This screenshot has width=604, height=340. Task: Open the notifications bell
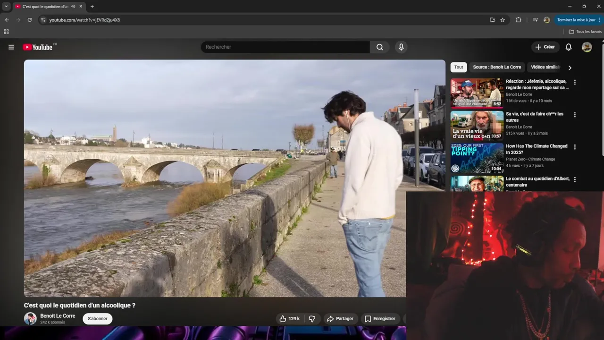click(569, 47)
